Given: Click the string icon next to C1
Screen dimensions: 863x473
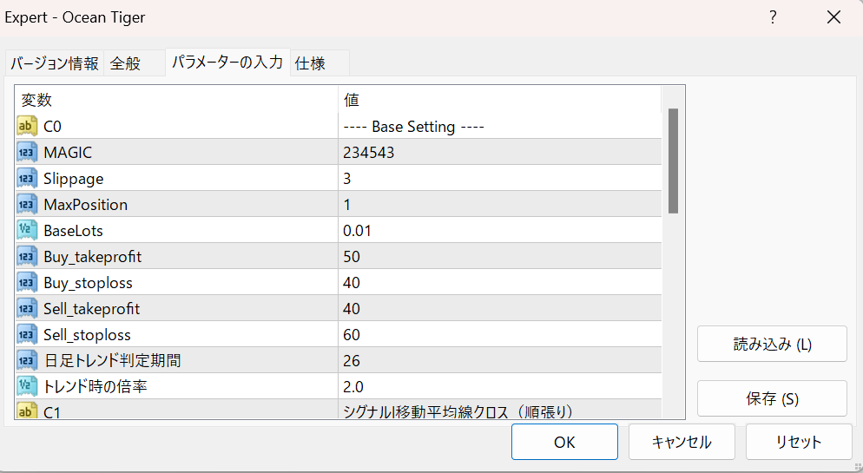Looking at the screenshot, I should tap(26, 411).
